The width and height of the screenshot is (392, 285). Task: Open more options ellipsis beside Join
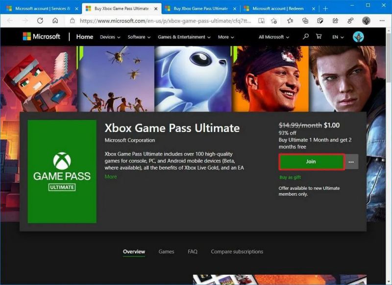pos(351,162)
